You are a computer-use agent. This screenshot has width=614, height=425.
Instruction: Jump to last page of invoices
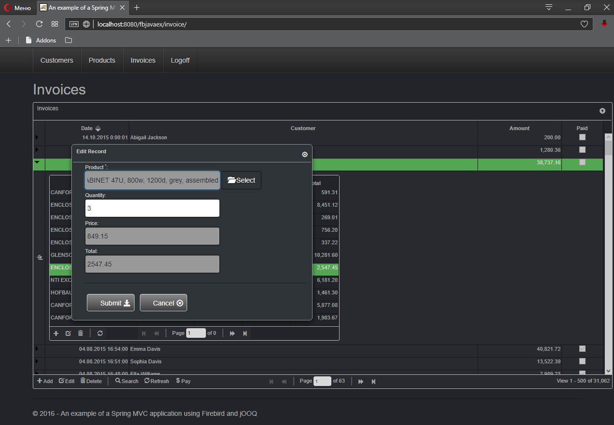tap(373, 382)
